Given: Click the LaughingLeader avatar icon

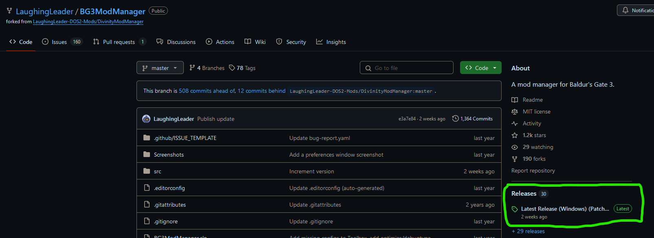Looking at the screenshot, I should pos(146,119).
